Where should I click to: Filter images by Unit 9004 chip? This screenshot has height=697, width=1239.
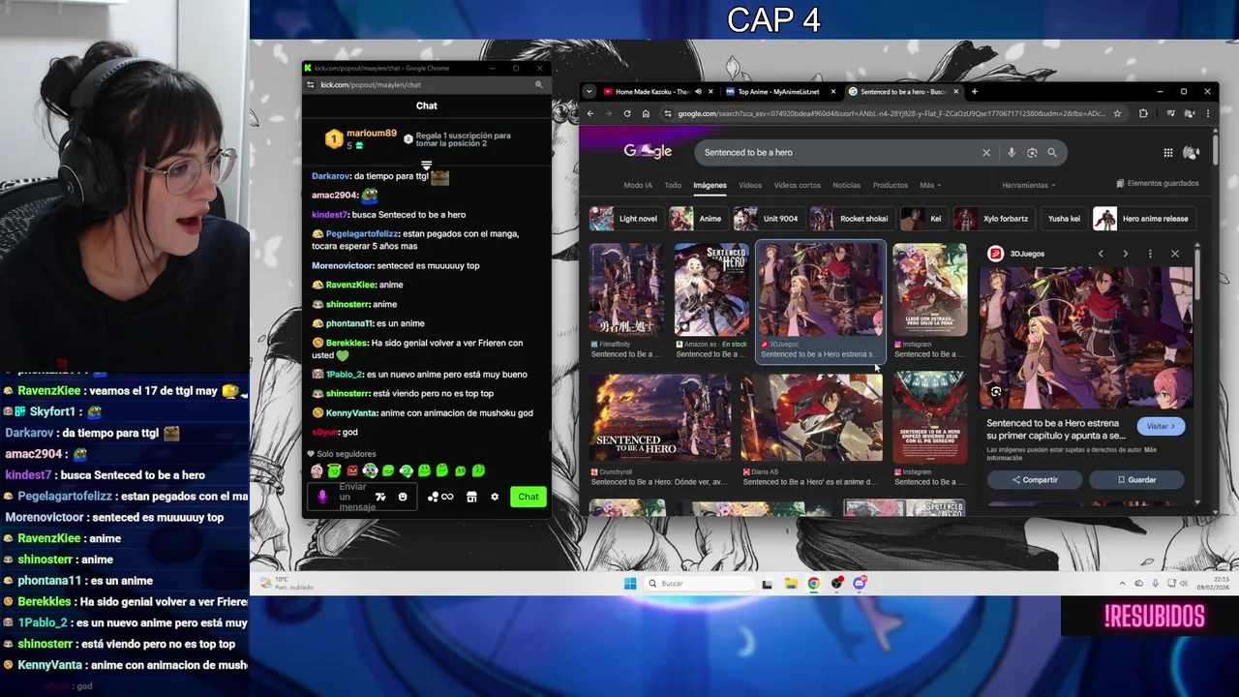tap(768, 219)
